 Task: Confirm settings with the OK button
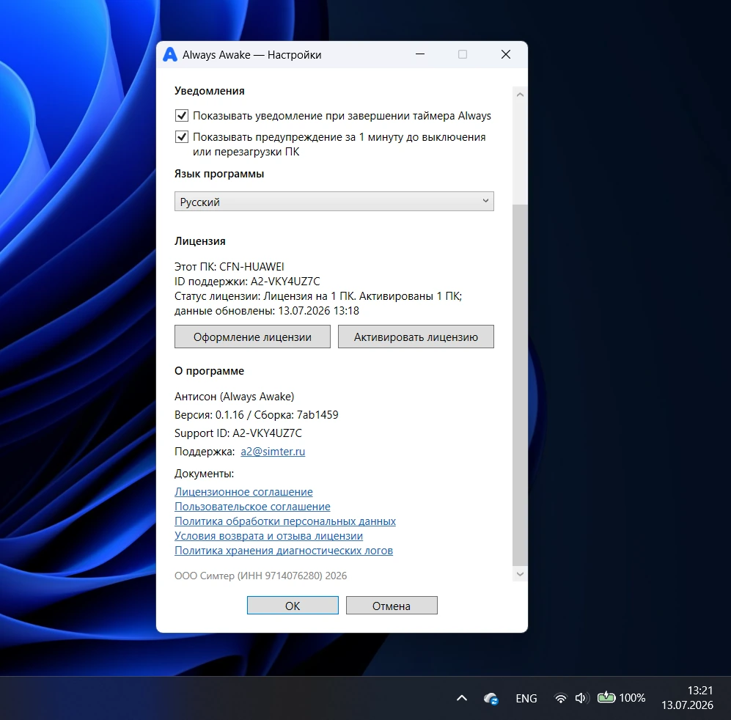(293, 606)
